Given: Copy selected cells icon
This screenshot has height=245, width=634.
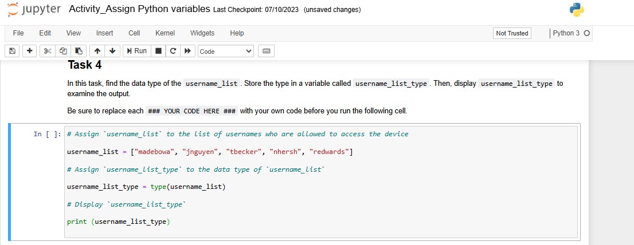Looking at the screenshot, I should click(62, 51).
